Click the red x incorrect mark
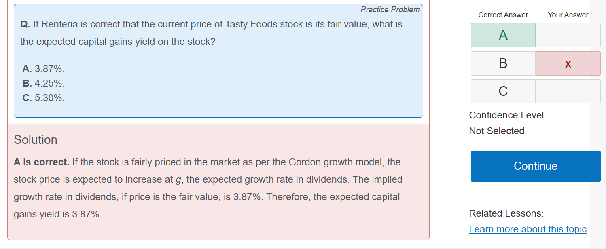606x249 pixels. point(568,63)
